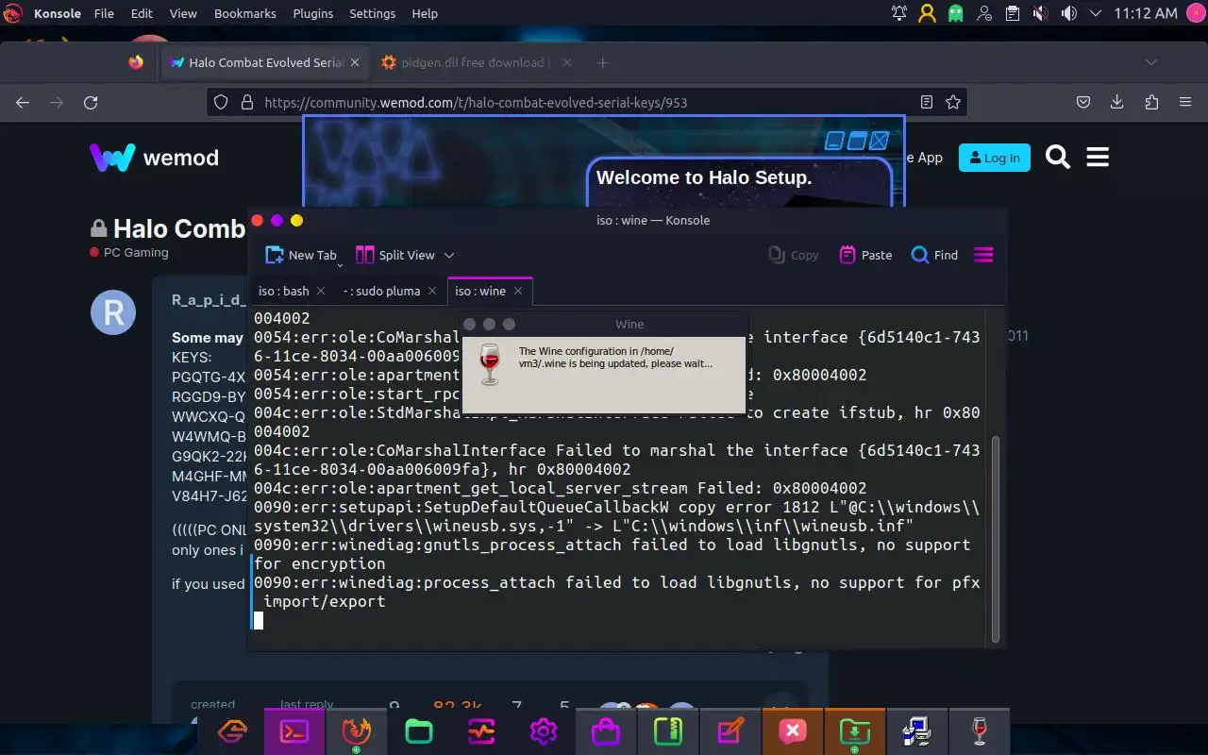
Task: Open the text editor pencil dock icon
Action: pos(730,731)
